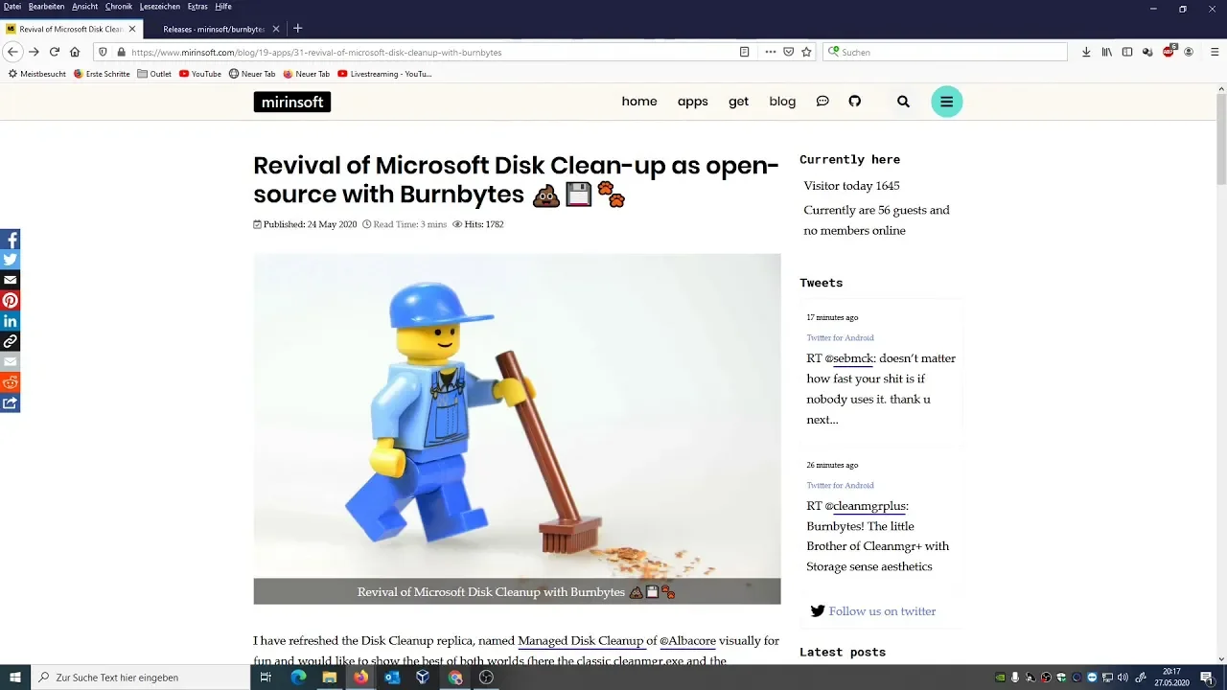This screenshot has width=1227, height=690.
Task: Expand the page actions three-dot menu
Action: pyautogui.click(x=770, y=52)
